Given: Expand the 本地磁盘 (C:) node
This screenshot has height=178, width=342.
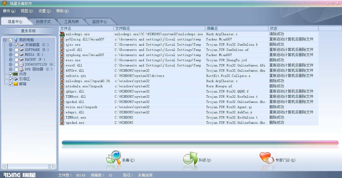Looking at the screenshot, I should coord(10,45).
